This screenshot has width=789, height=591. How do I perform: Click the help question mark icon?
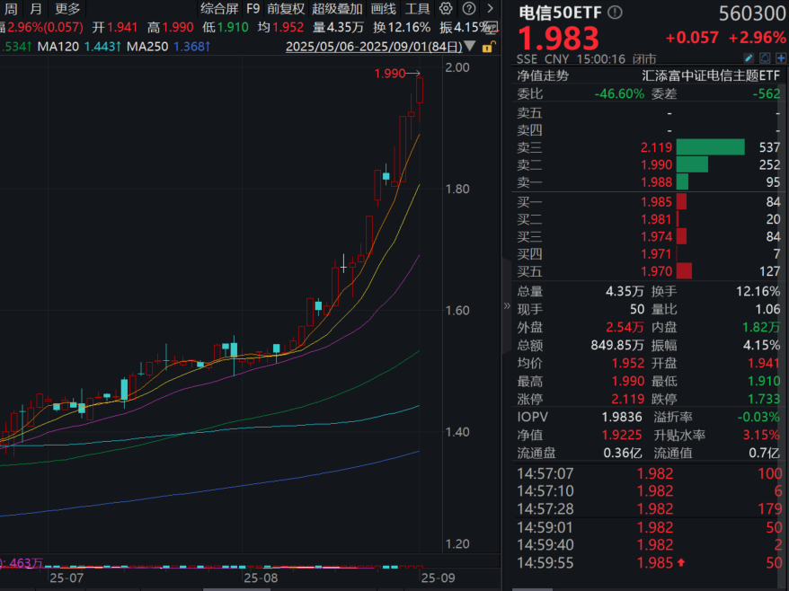[x=469, y=8]
